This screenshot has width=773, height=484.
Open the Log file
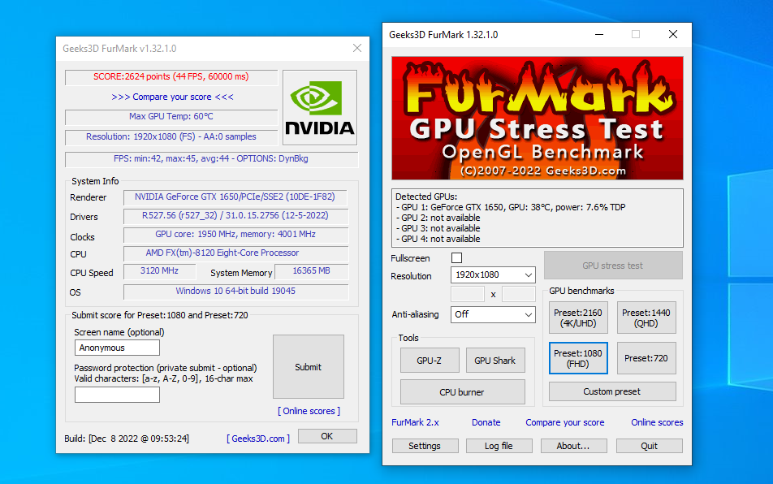coord(499,446)
